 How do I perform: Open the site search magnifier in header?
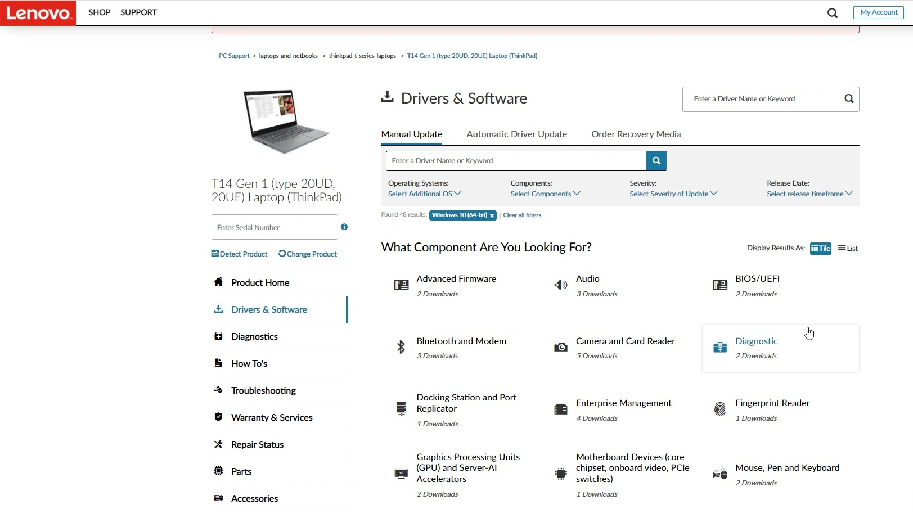(833, 13)
